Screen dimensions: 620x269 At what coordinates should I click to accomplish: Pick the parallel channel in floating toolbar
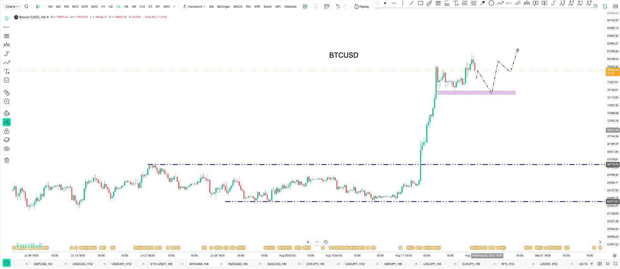(x=518, y=3)
